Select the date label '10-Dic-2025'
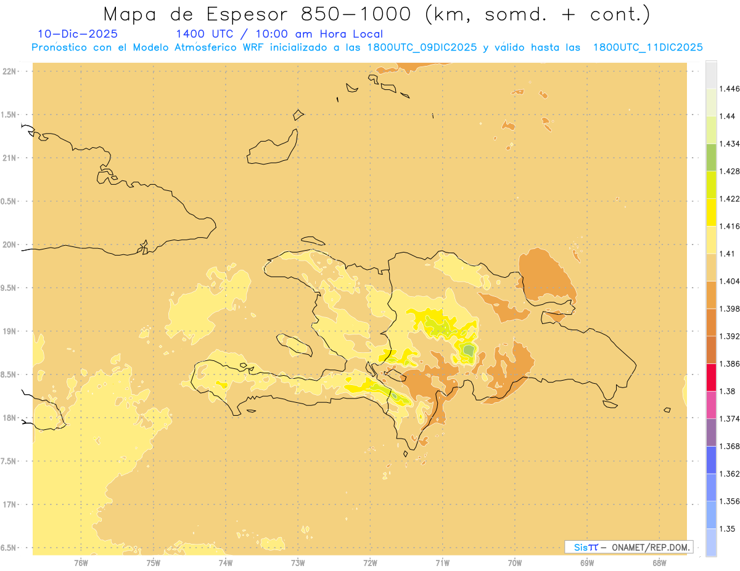The width and height of the screenshot is (740, 571). coord(78,34)
